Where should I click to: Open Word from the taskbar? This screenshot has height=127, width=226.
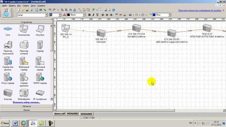click(x=15, y=123)
